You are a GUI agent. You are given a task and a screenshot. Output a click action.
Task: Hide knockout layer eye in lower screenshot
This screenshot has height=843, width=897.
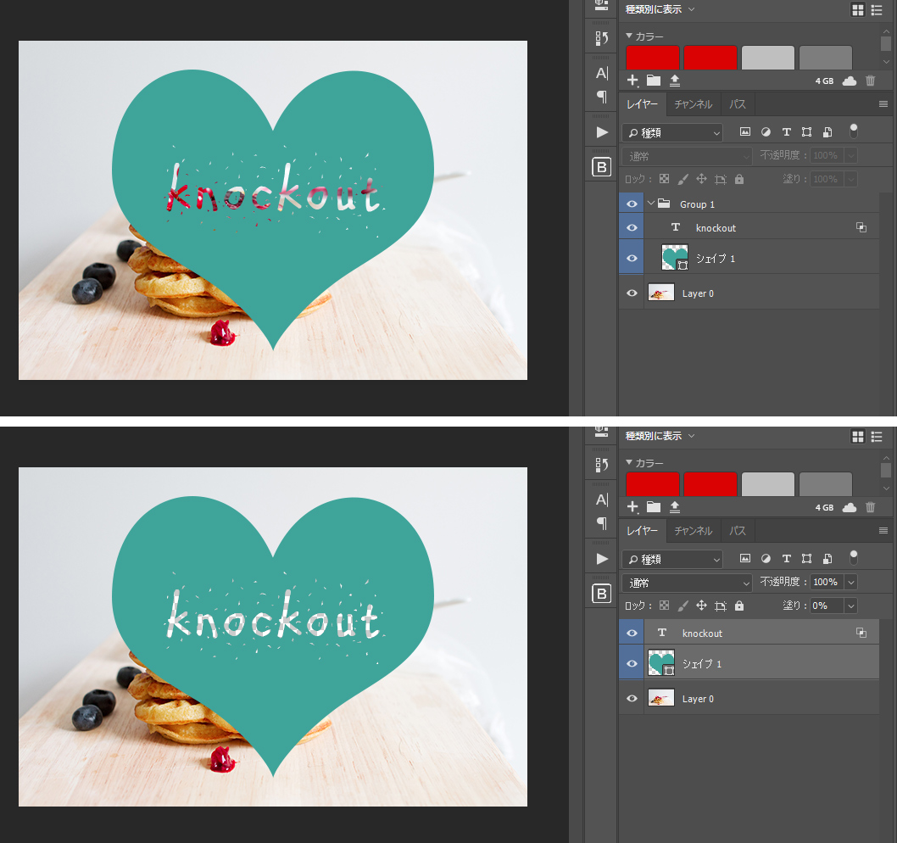pos(632,633)
